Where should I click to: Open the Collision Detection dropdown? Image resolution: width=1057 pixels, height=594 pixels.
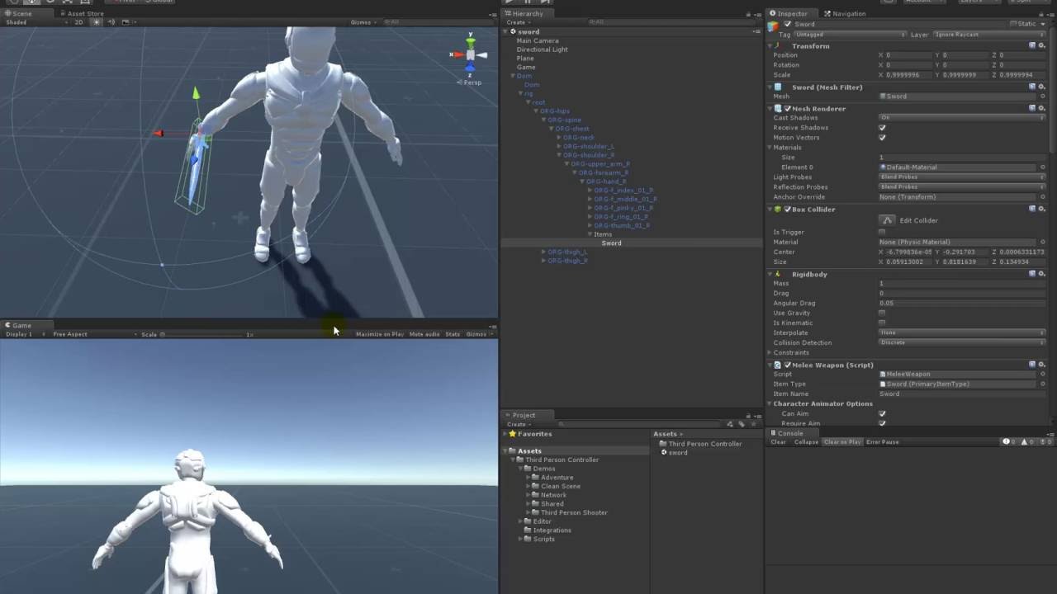[962, 342]
